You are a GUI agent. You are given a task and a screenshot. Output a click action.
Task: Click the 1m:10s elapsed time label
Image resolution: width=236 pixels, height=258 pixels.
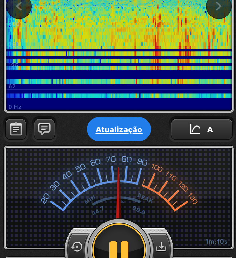coord(216,242)
